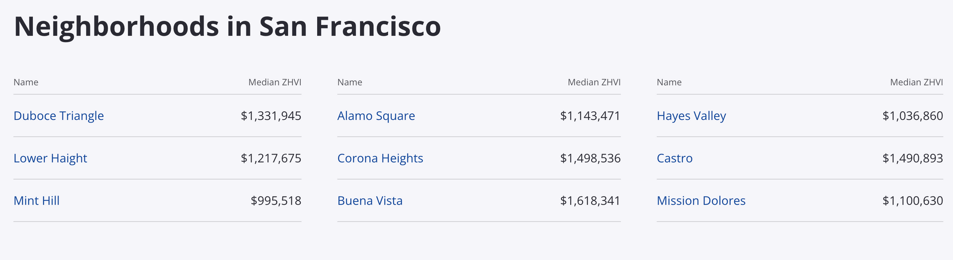Click the Hayes Valley neighborhood link
The width and height of the screenshot is (953, 260).
pyautogui.click(x=691, y=116)
